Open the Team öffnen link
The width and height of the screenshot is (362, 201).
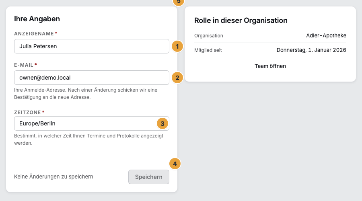(x=270, y=66)
